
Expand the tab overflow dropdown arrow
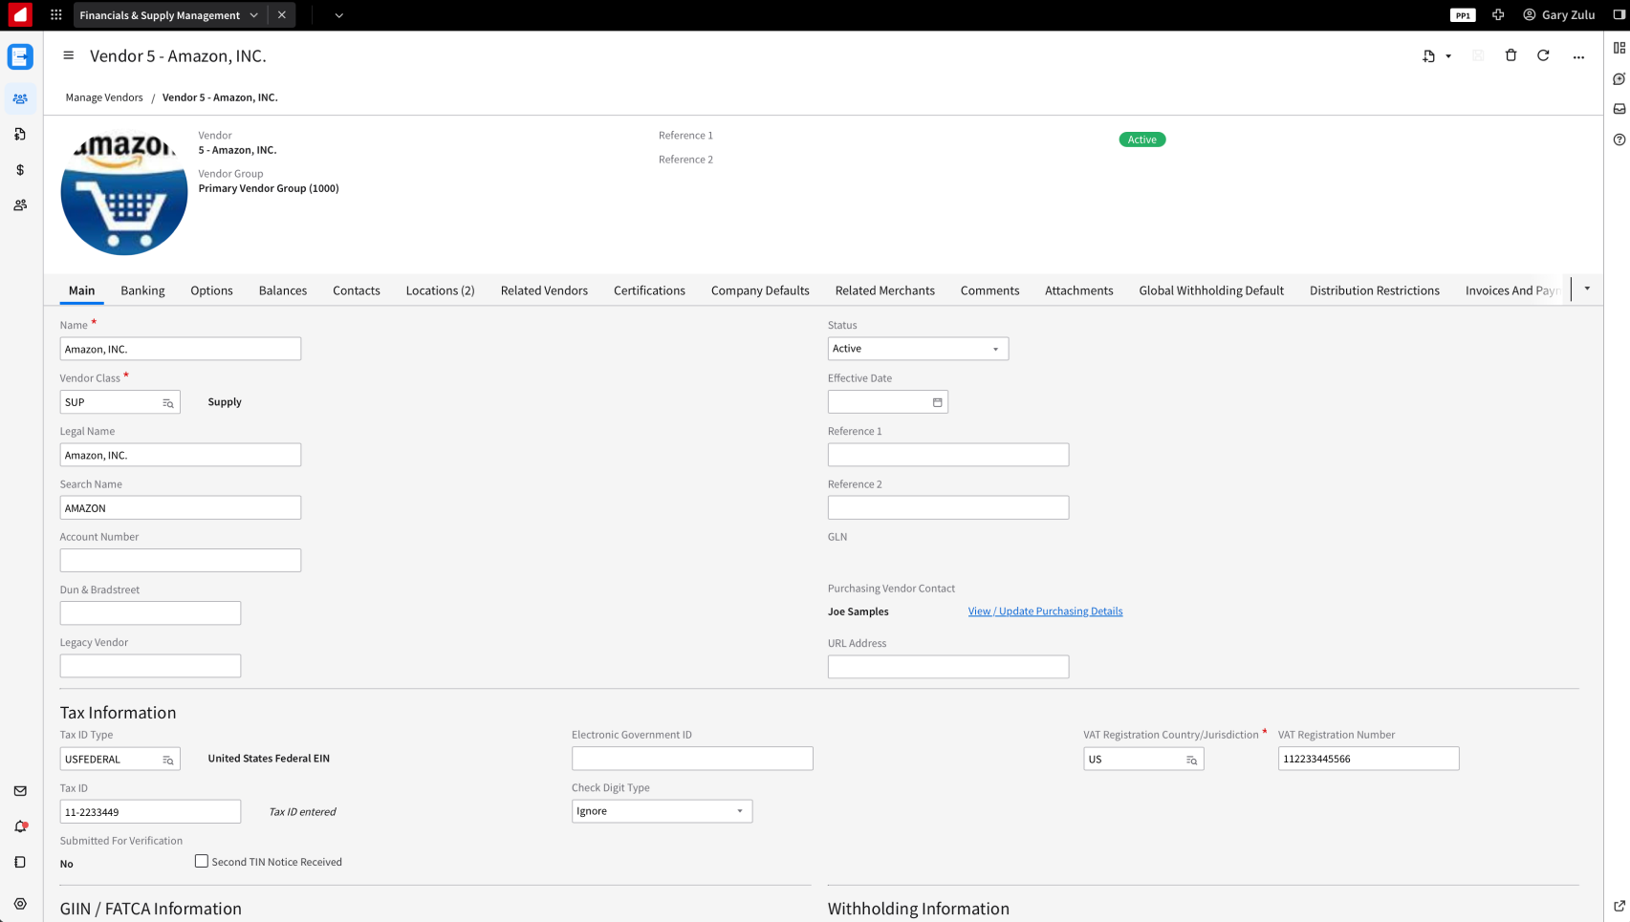click(x=1587, y=289)
